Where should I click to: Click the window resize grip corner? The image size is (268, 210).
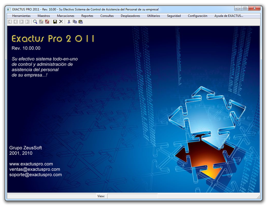click(x=259, y=197)
